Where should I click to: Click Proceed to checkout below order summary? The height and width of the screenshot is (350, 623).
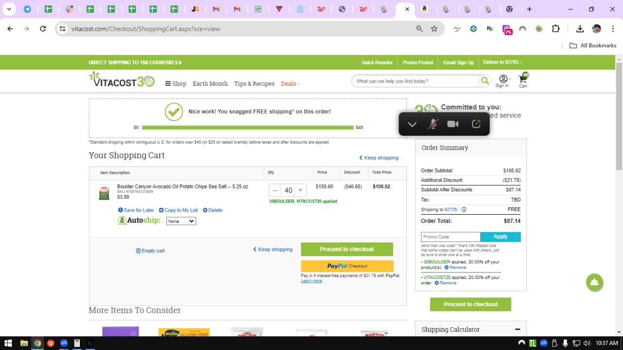coord(471,304)
